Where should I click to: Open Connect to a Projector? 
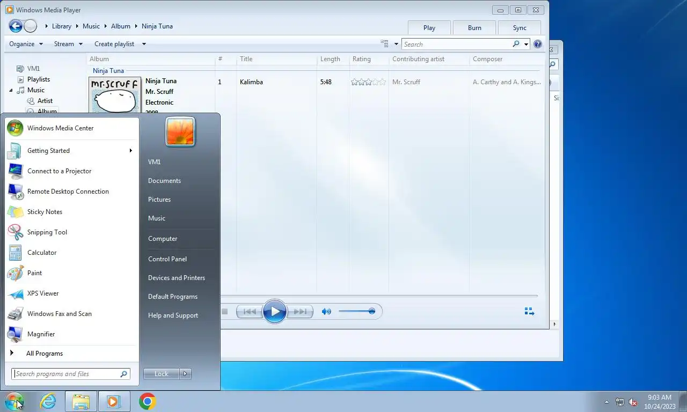point(71,171)
